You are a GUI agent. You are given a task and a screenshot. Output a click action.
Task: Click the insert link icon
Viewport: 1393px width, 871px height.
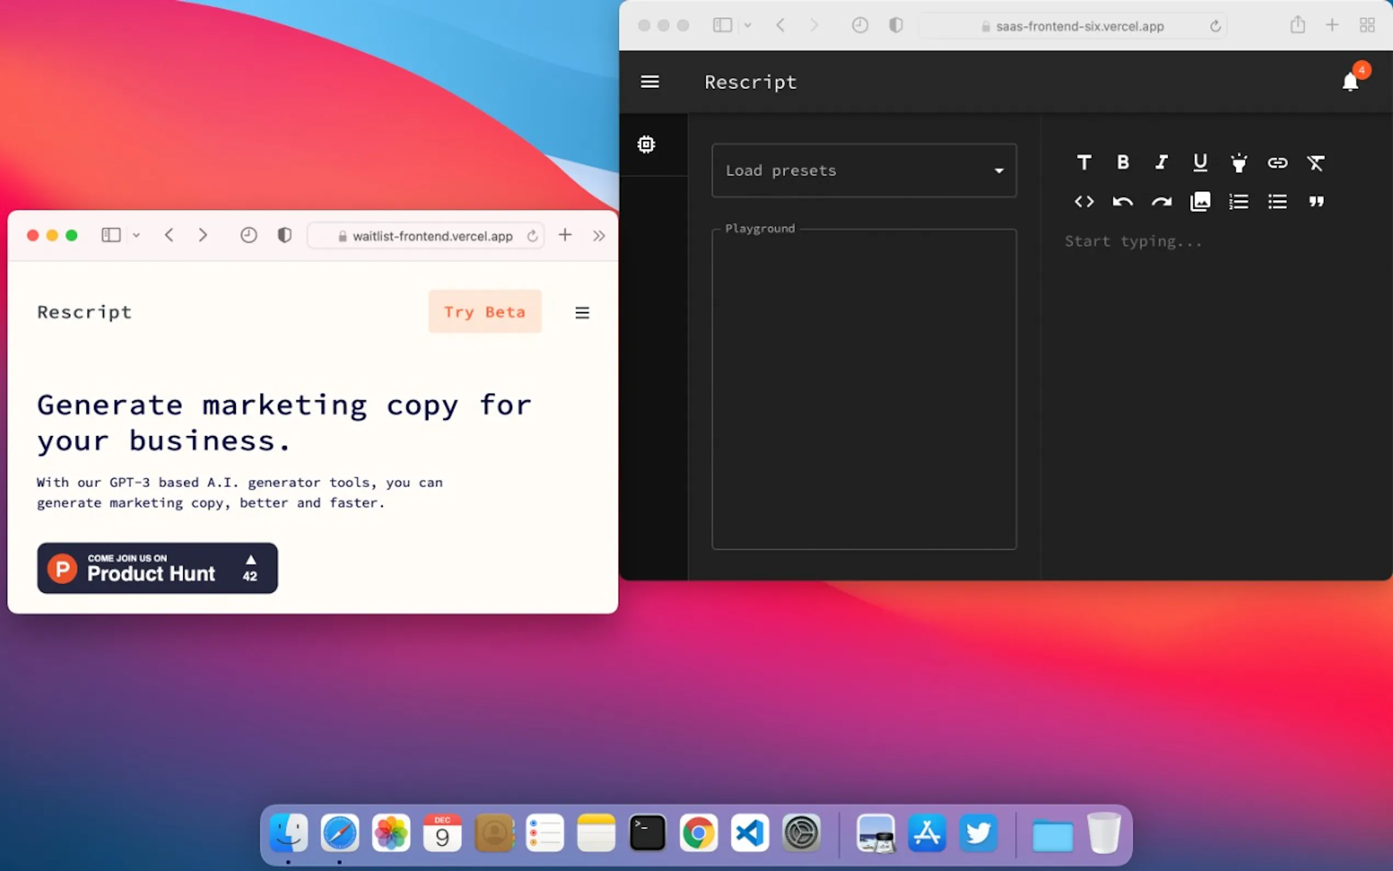tap(1277, 162)
